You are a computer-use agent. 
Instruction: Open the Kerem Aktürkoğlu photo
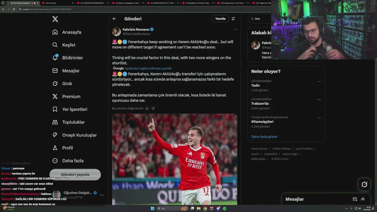174,159
